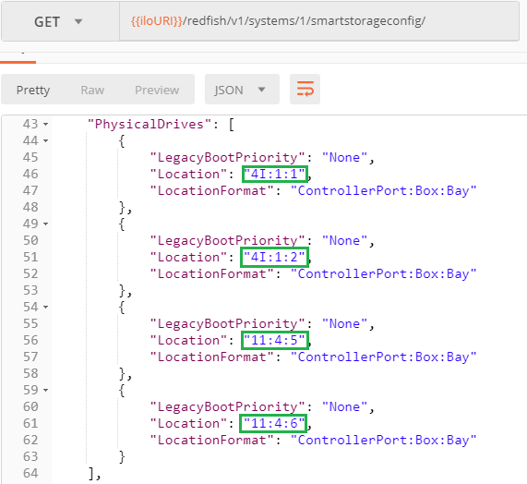Image resolution: width=527 pixels, height=484 pixels.
Task: Click Location value "11:4:6"
Action: 275,423
